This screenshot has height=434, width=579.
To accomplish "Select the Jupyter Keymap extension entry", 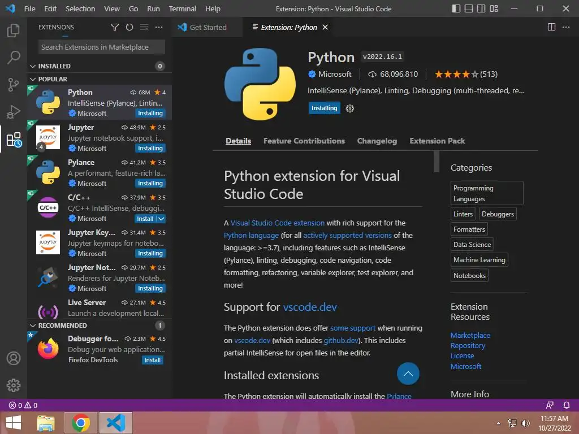I will pos(100,242).
